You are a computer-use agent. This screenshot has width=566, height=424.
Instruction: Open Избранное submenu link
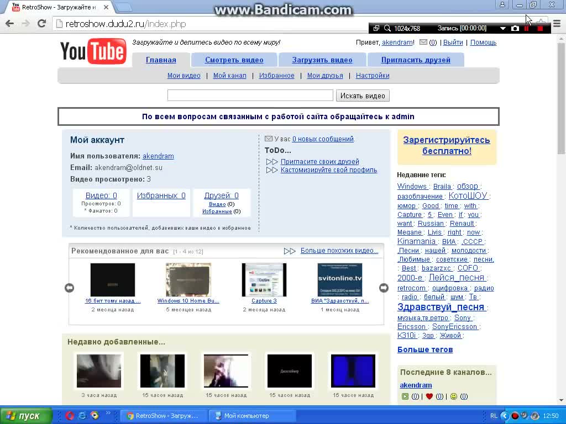(x=276, y=75)
